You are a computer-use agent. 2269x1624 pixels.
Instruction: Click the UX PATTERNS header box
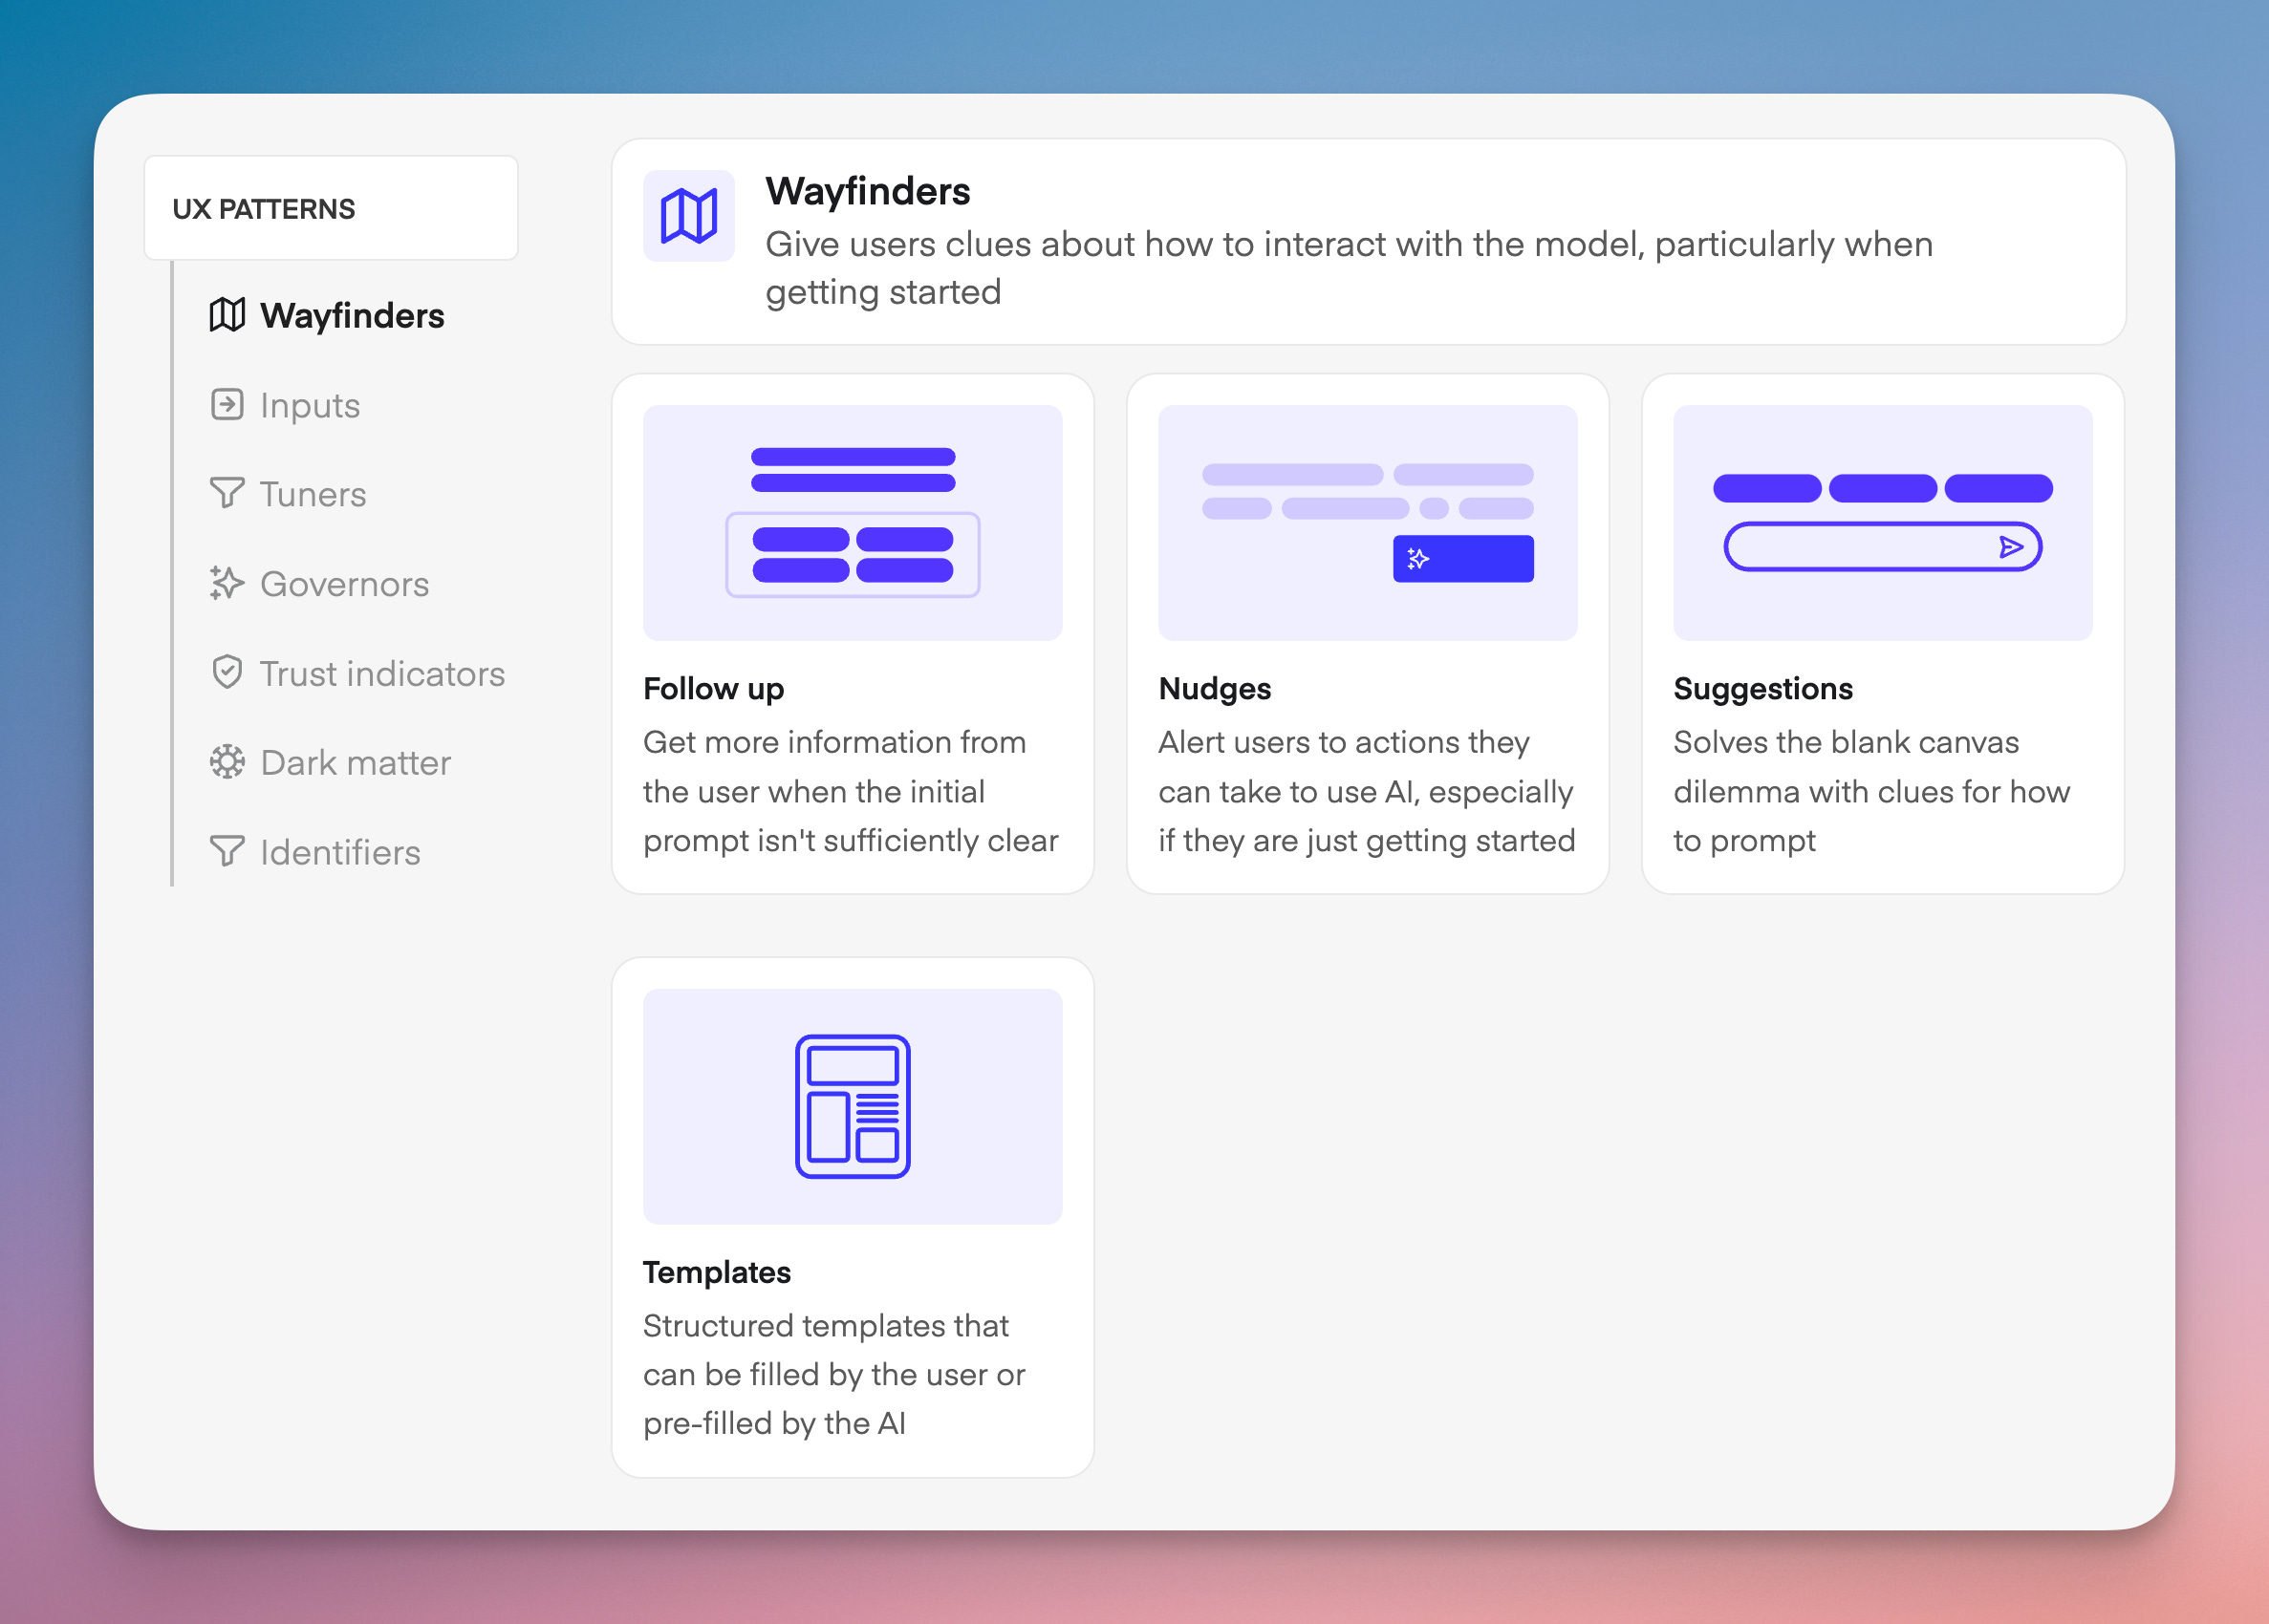click(x=331, y=208)
